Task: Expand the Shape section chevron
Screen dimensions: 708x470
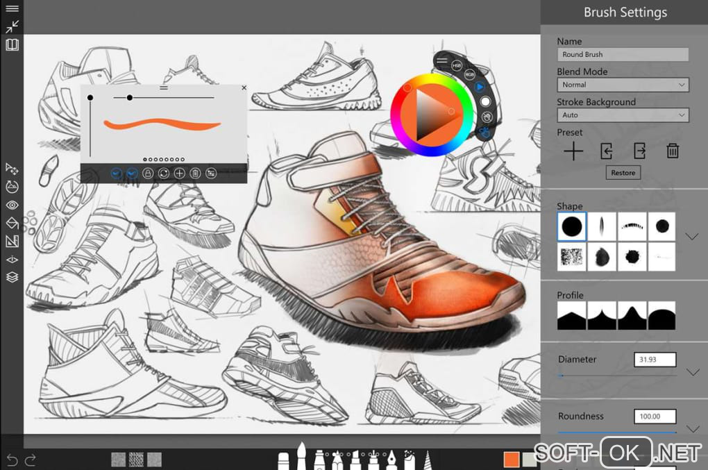Action: click(x=692, y=237)
